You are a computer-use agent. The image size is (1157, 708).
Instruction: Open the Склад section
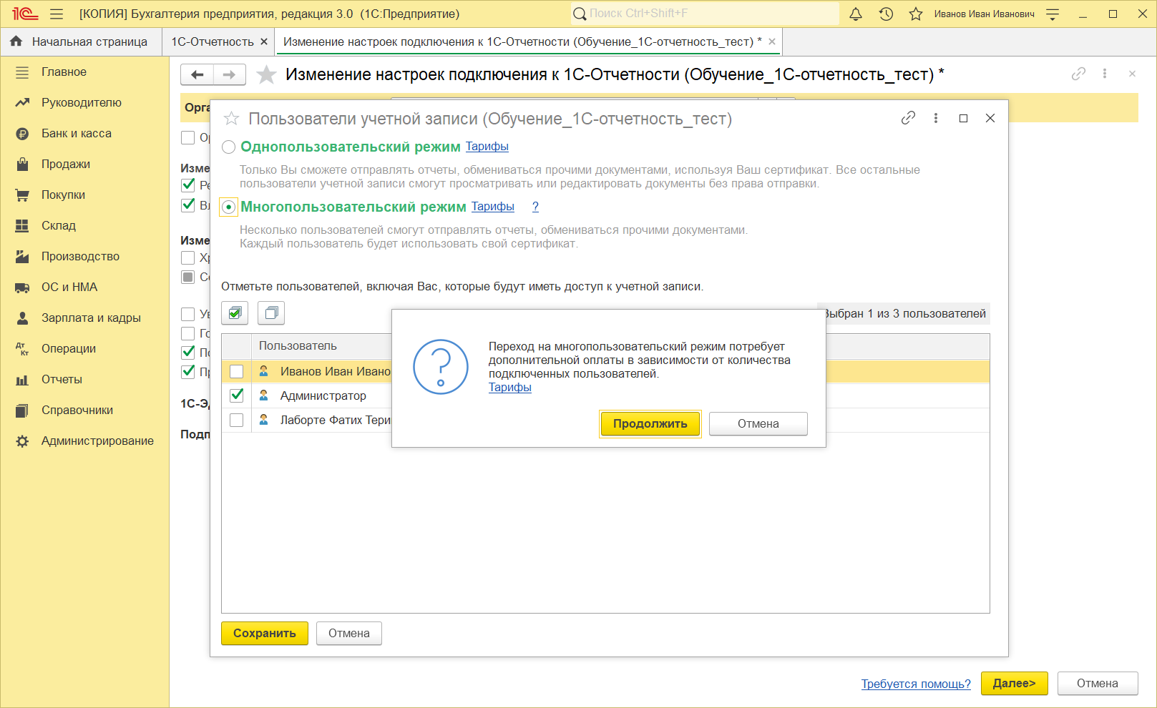[x=59, y=225]
